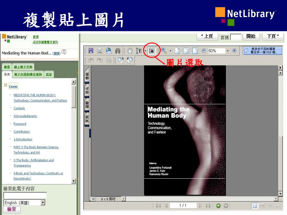Open the Contents link

19,108
